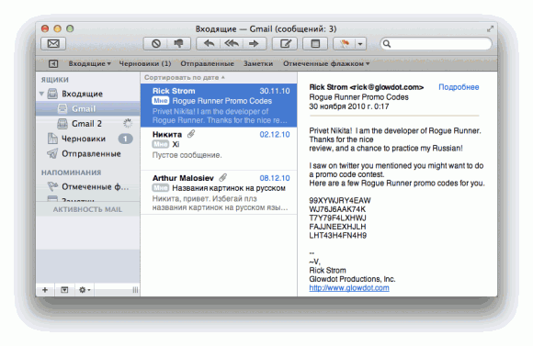The width and height of the screenshot is (533, 346).
Task: Click the Show Related Messages toolbar icon
Action: click(315, 43)
